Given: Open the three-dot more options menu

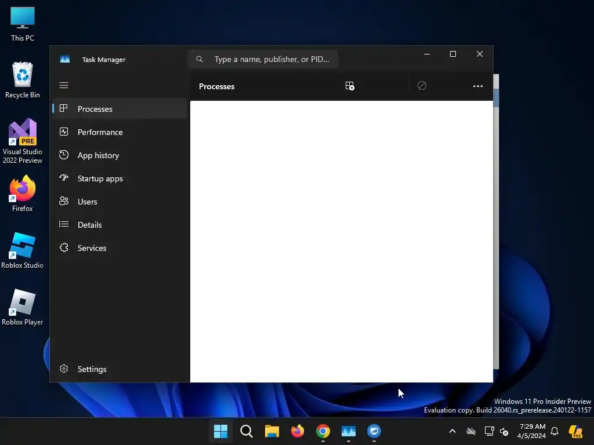Looking at the screenshot, I should click(478, 86).
